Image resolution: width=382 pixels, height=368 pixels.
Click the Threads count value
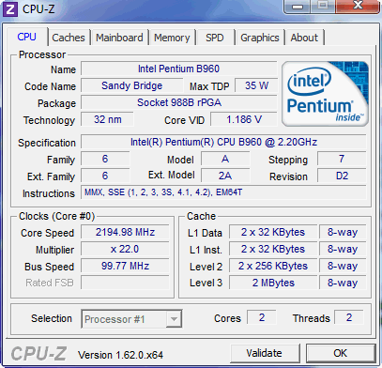[x=349, y=317]
